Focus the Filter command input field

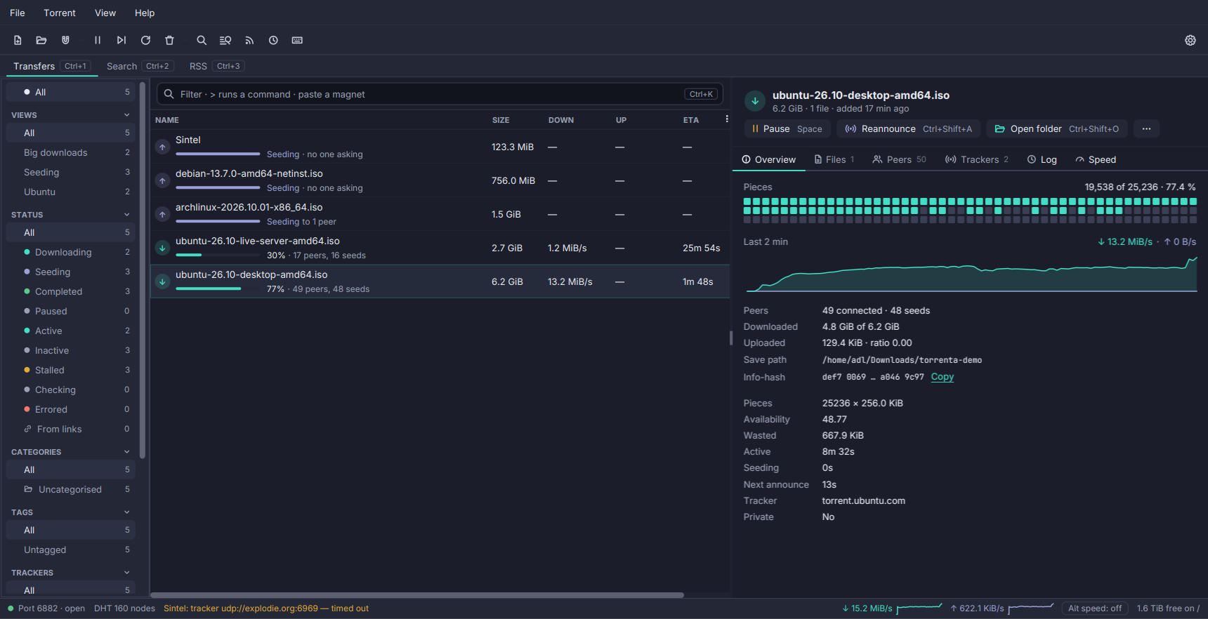440,94
